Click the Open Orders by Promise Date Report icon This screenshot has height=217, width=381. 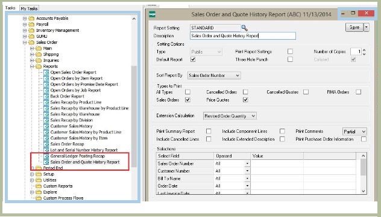pos(46,84)
